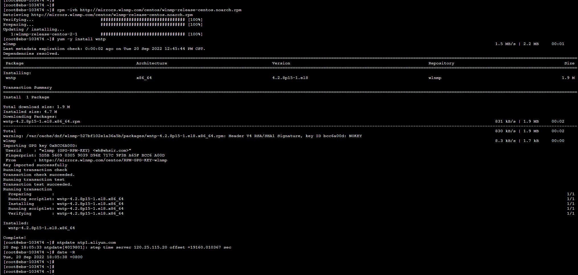Viewport: 578px width, 275px height.
Task: Click the 'Installing : wntp' transaction line
Action: pos(66,204)
